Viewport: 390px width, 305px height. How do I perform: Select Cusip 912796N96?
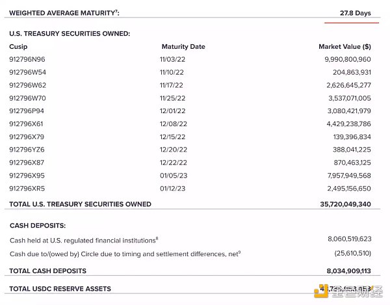(x=28, y=59)
